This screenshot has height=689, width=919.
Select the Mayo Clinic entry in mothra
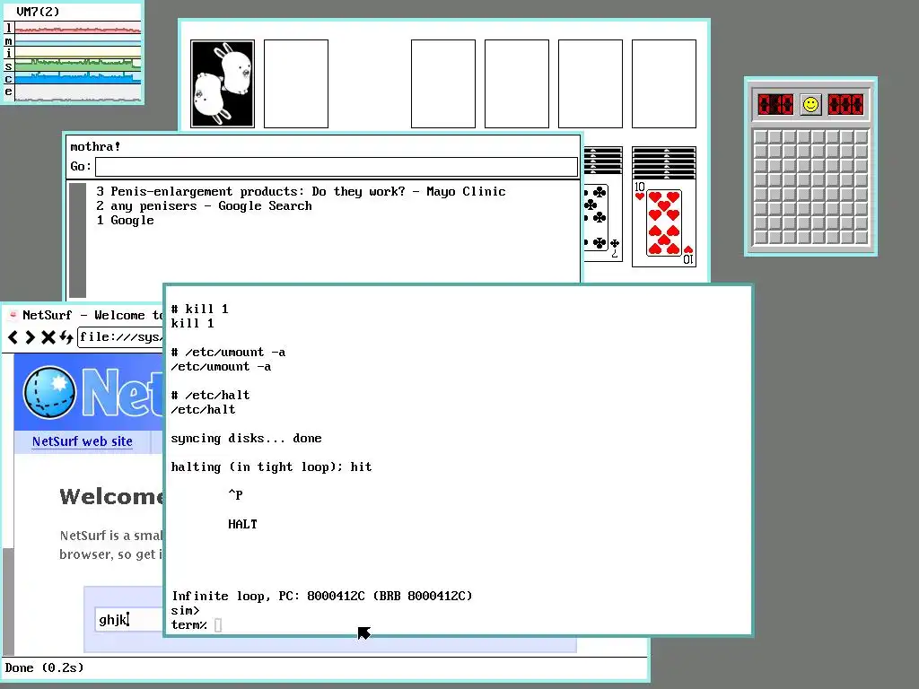click(301, 192)
